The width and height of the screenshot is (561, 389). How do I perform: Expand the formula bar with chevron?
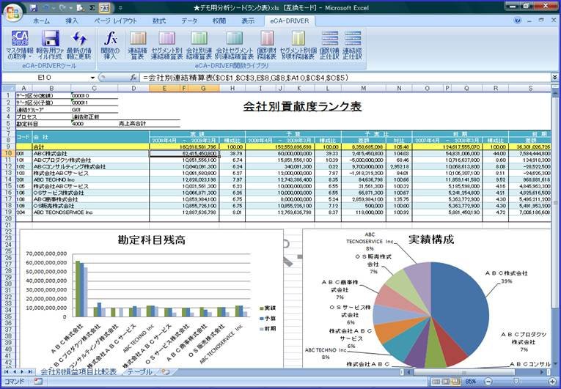554,78
